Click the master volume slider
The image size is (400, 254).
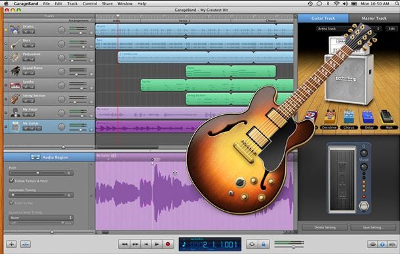tap(289, 247)
